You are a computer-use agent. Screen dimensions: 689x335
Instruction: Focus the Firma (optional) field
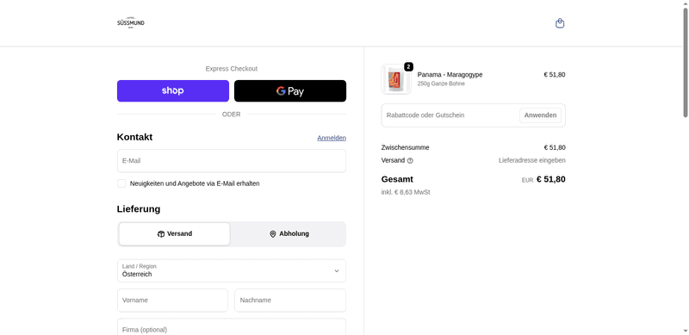coord(232,327)
